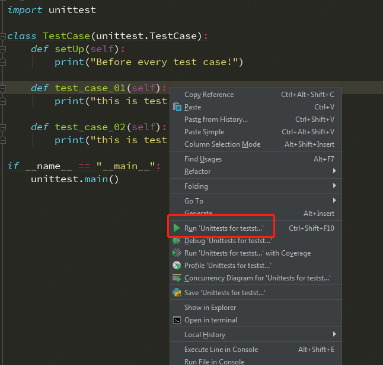Select Show in Explorer
The image size is (383, 365).
pos(256,308)
